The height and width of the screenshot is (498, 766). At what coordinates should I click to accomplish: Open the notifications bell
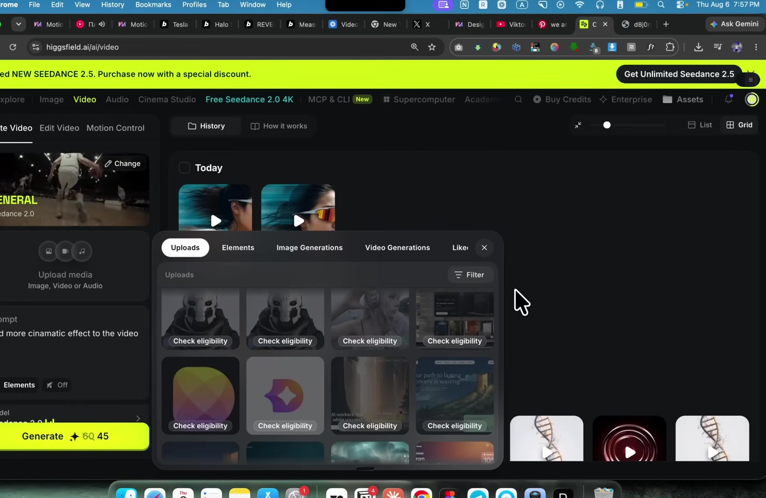click(729, 99)
